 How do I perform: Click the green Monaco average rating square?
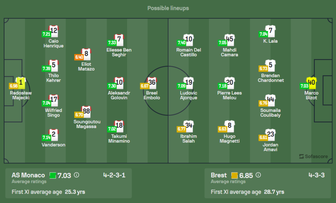coord(53,175)
